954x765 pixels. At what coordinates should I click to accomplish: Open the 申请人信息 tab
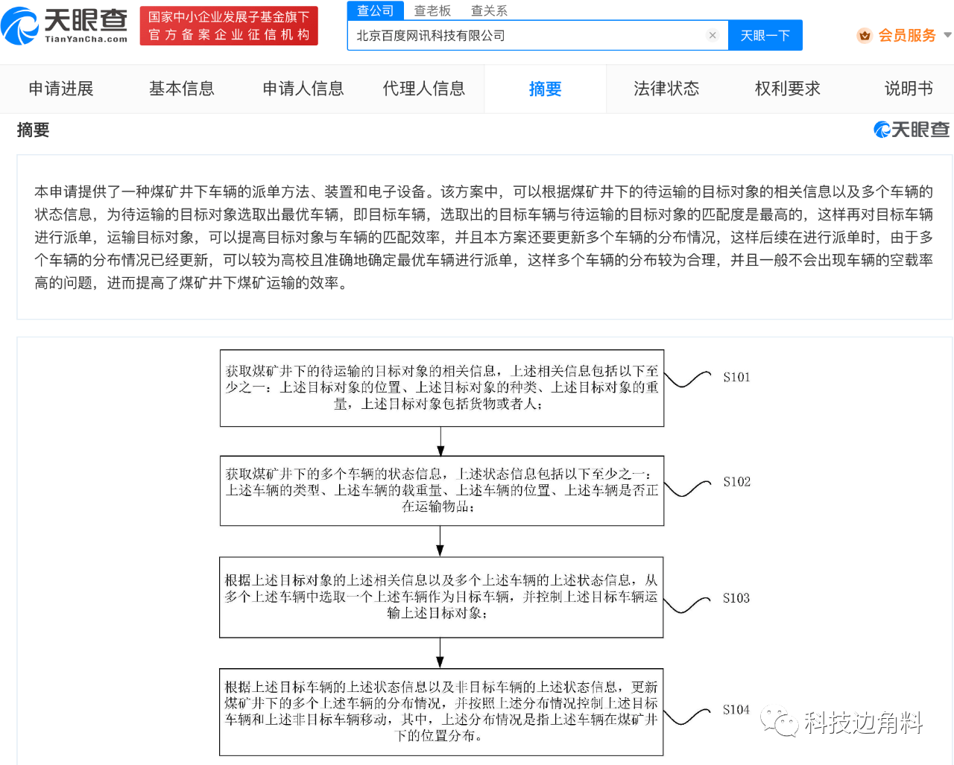tap(303, 89)
